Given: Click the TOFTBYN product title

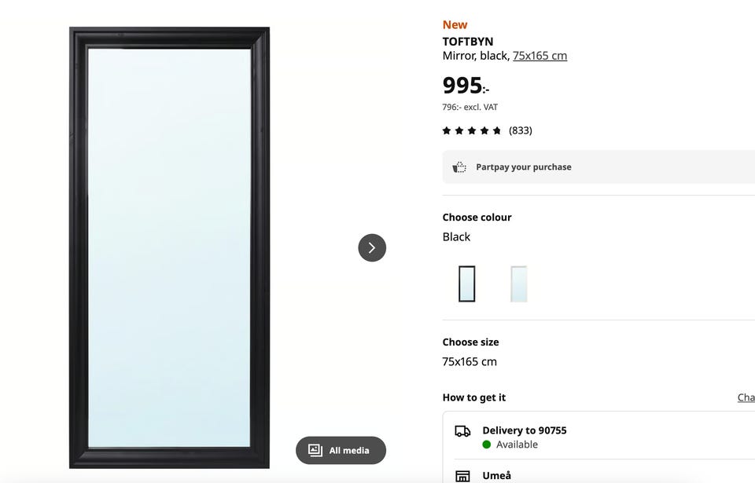Looking at the screenshot, I should [x=468, y=42].
